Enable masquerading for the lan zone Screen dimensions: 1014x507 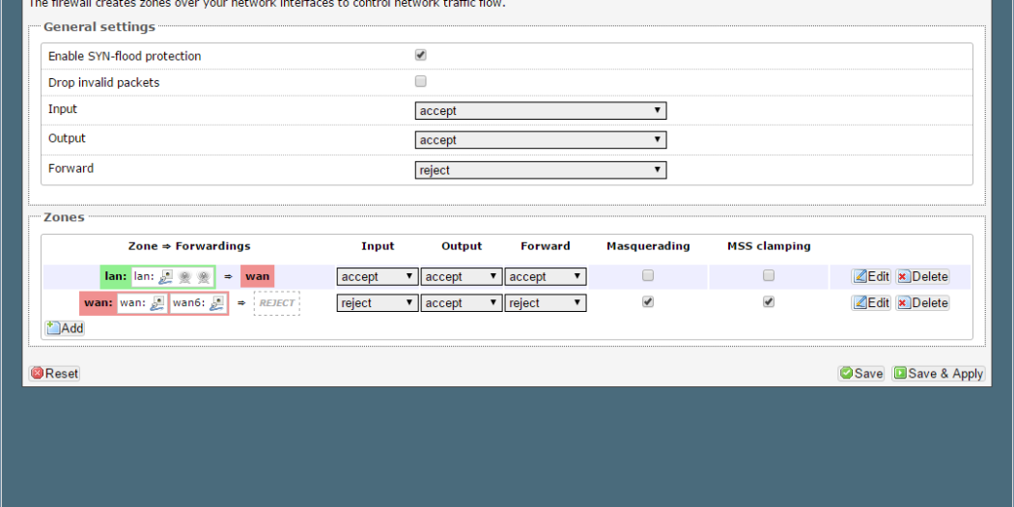tap(648, 276)
